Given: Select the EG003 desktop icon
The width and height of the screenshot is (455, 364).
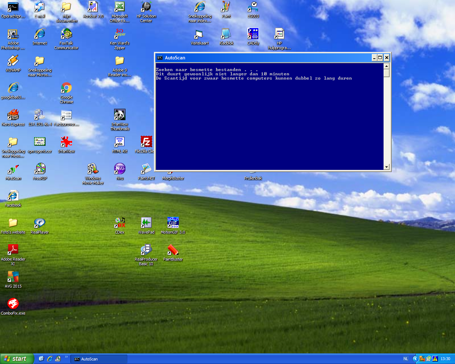Looking at the screenshot, I should [x=253, y=10].
